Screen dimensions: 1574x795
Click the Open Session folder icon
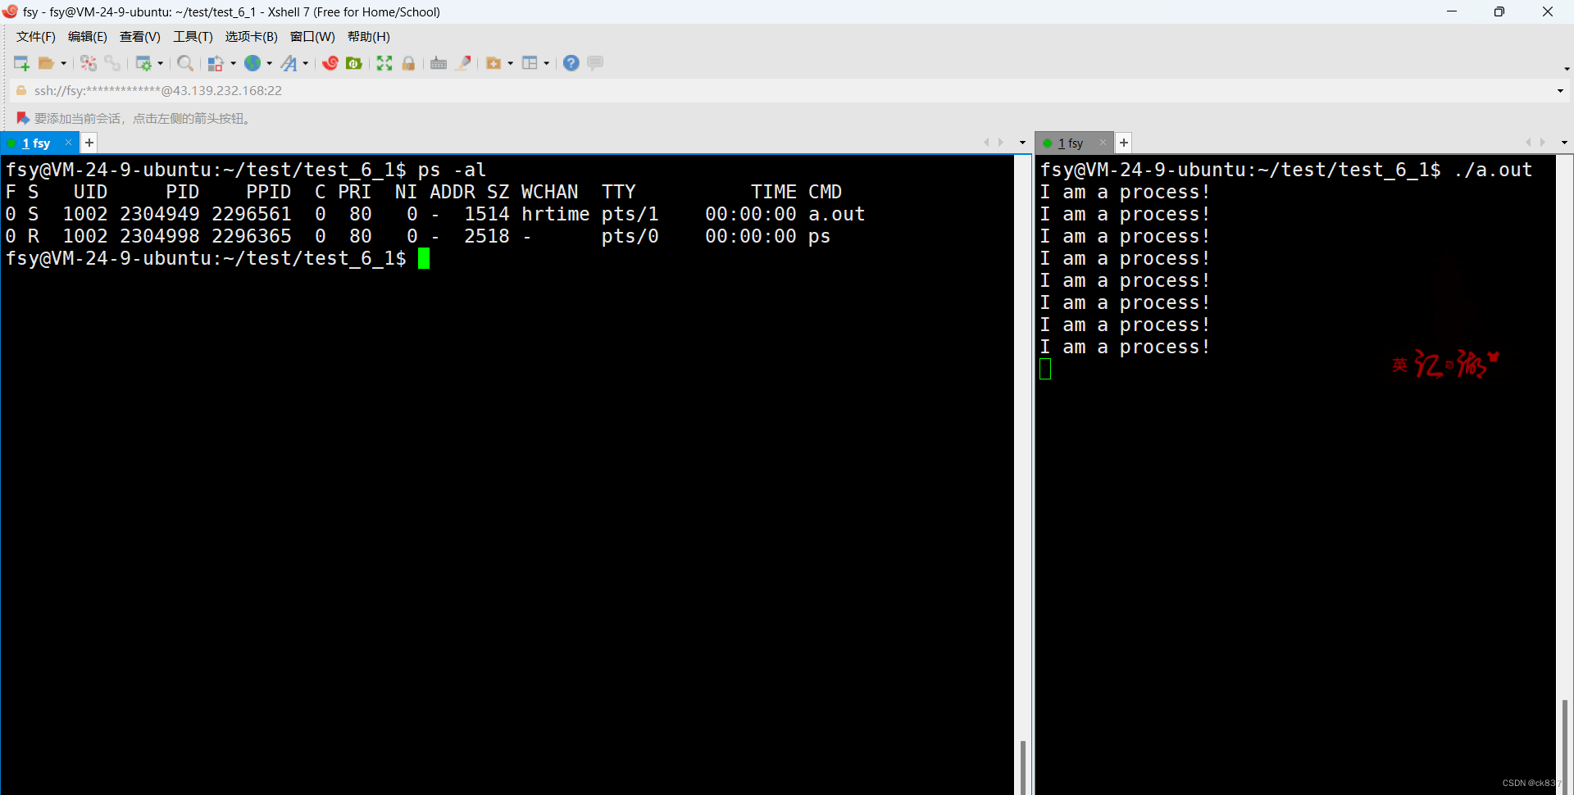(47, 63)
